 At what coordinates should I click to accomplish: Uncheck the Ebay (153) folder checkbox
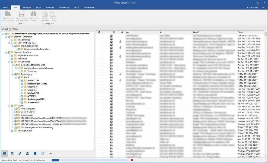tap(22, 87)
